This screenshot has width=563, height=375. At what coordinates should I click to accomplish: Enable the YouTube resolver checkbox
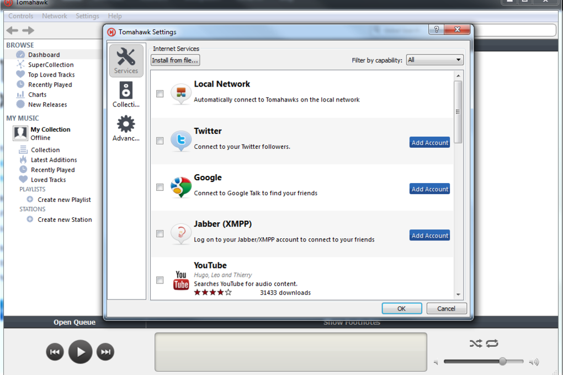[x=160, y=280]
